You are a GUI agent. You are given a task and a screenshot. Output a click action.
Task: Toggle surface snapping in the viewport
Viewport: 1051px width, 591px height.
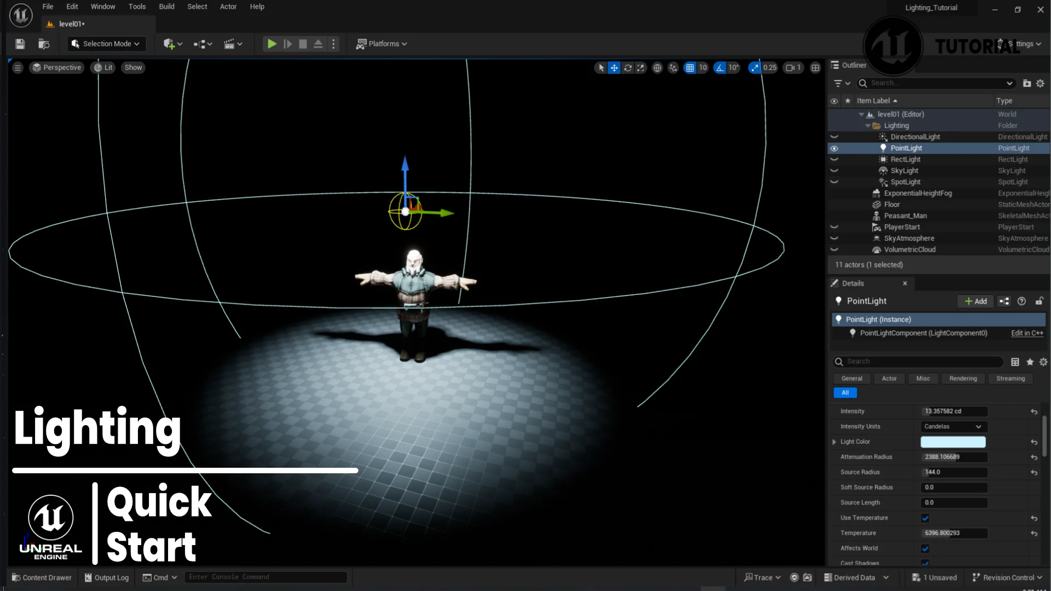tap(673, 67)
